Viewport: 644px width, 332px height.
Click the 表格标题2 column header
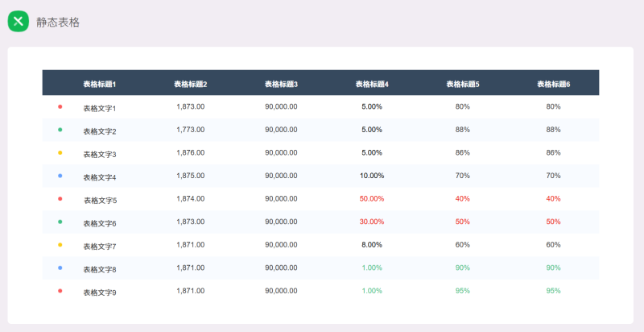[191, 84]
